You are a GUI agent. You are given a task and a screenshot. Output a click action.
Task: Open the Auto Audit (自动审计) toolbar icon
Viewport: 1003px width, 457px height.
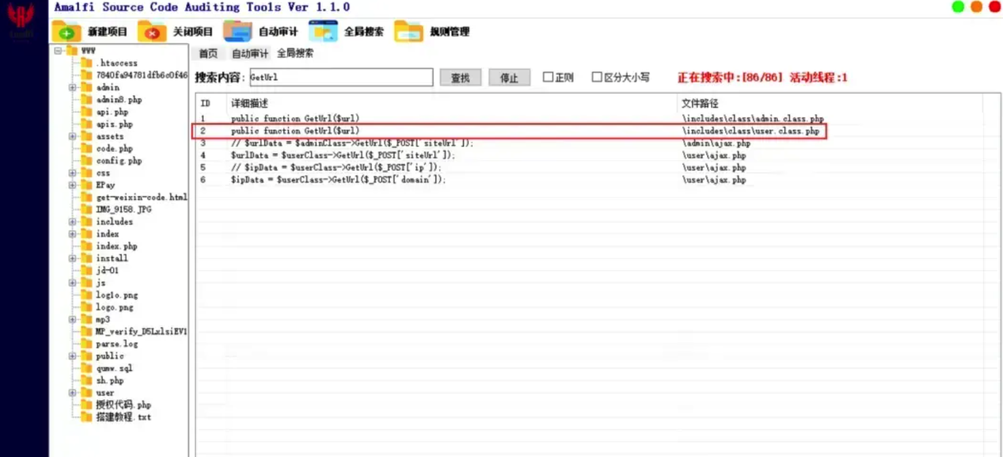tap(237, 31)
